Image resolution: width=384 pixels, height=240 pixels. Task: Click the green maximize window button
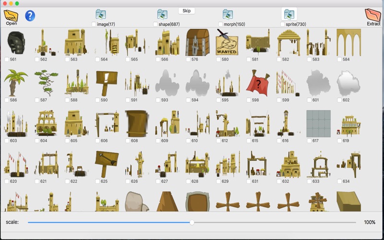click(x=17, y=3)
